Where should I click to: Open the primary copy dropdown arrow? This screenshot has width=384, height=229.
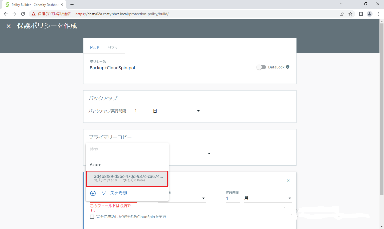tap(209, 153)
